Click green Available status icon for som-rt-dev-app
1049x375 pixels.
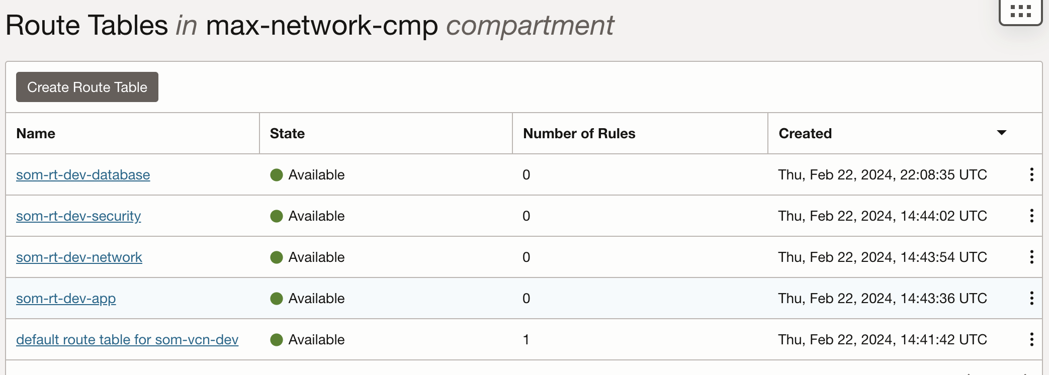277,299
